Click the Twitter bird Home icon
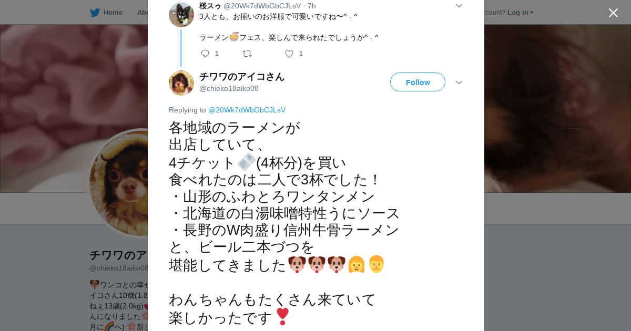 tap(95, 13)
